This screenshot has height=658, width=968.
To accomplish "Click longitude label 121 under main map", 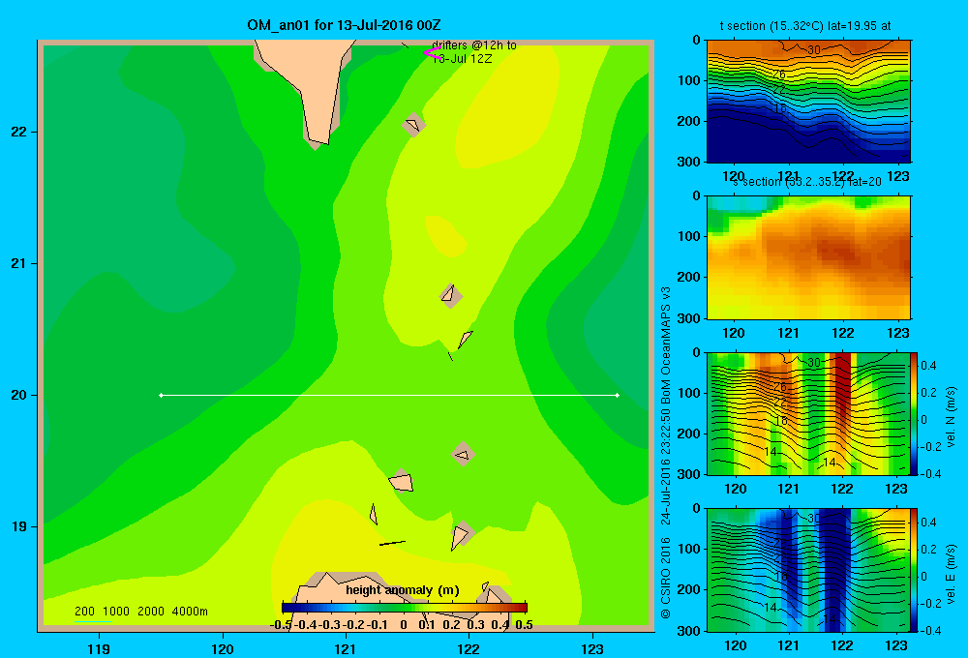I will (346, 648).
